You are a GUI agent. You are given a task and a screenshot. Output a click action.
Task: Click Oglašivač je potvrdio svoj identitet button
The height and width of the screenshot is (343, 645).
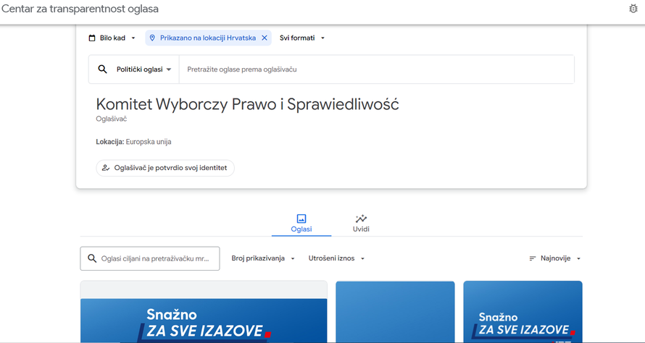[165, 168]
